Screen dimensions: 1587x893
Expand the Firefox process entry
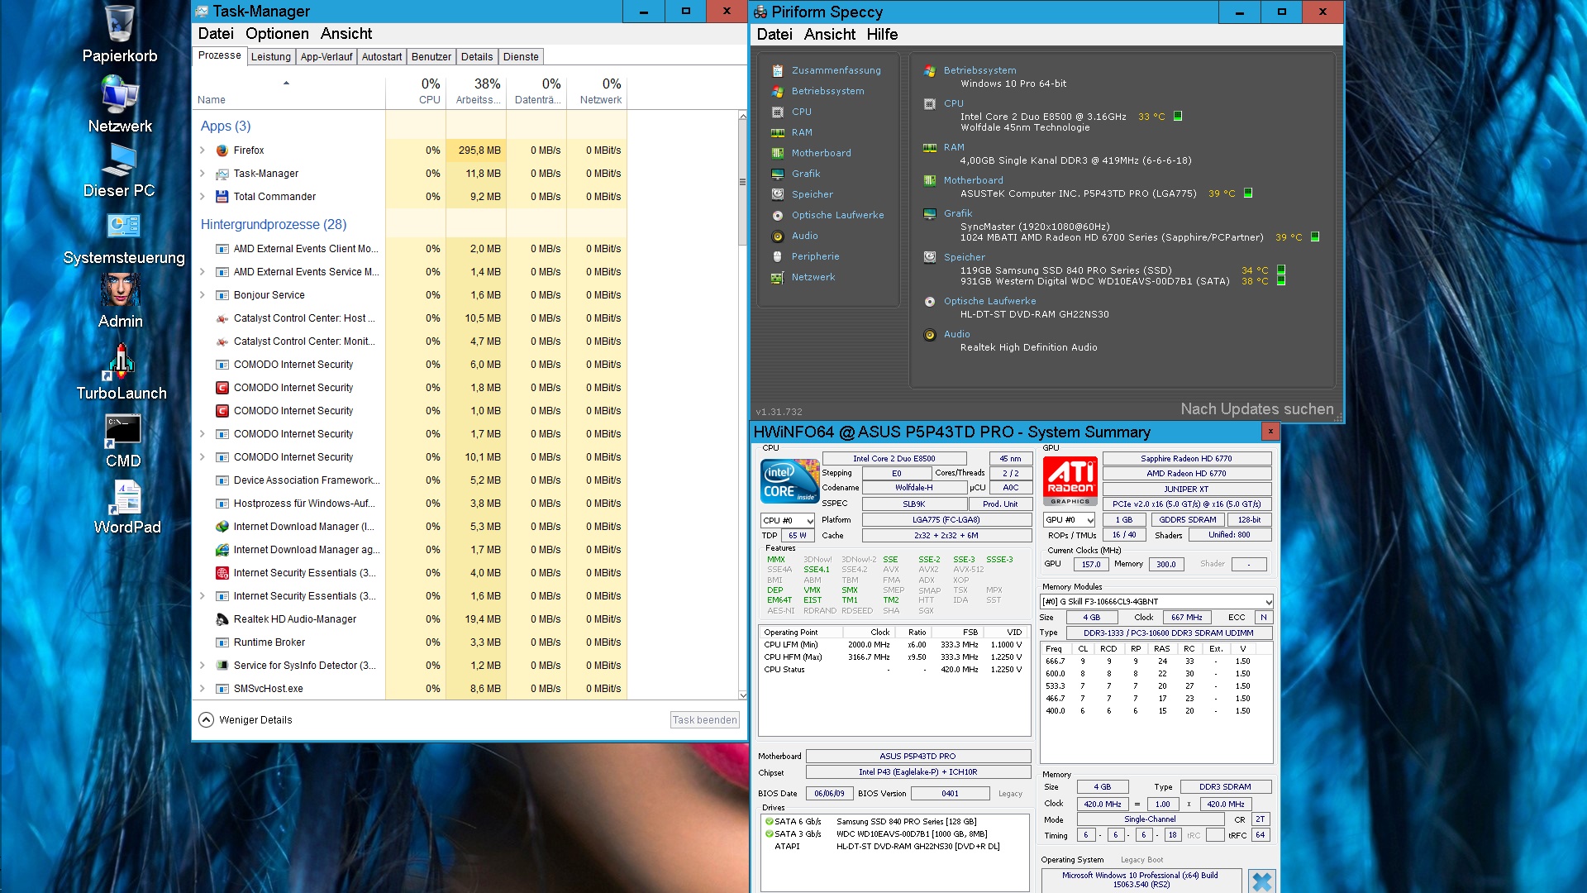pyautogui.click(x=203, y=150)
